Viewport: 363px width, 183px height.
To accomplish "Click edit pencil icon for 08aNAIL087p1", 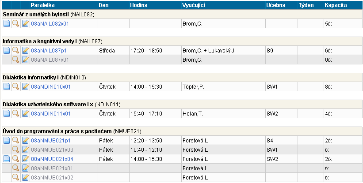I will (x=25, y=51).
